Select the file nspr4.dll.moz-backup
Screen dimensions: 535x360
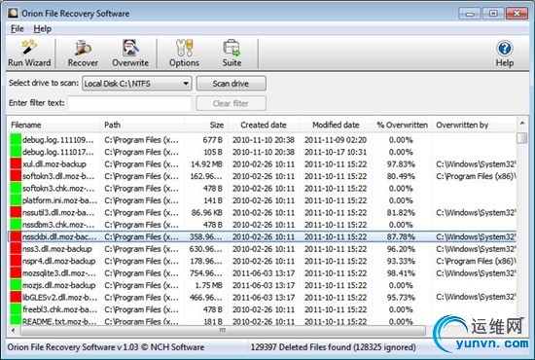[59, 261]
